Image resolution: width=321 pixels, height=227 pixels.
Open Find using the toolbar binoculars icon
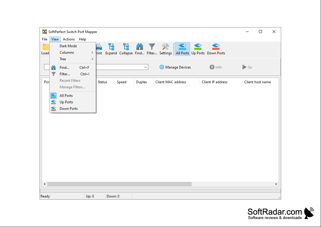pyautogui.click(x=140, y=47)
